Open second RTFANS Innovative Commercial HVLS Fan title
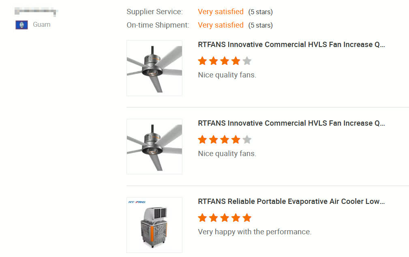This screenshot has height=257, width=409. click(x=291, y=123)
